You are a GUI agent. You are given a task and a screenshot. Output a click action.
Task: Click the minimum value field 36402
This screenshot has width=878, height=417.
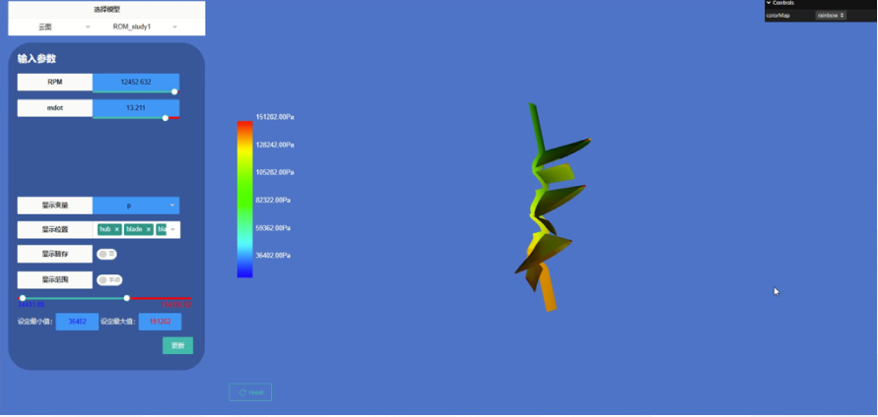pos(77,322)
